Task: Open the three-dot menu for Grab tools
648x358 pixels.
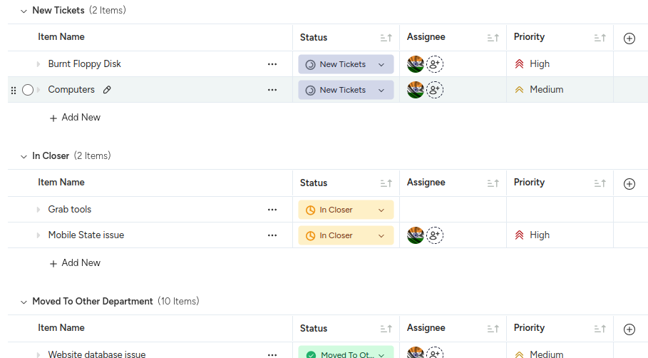Action: 272,210
